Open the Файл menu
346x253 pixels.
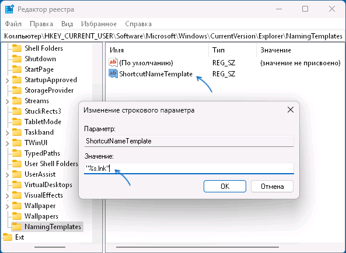pyautogui.click(x=13, y=24)
